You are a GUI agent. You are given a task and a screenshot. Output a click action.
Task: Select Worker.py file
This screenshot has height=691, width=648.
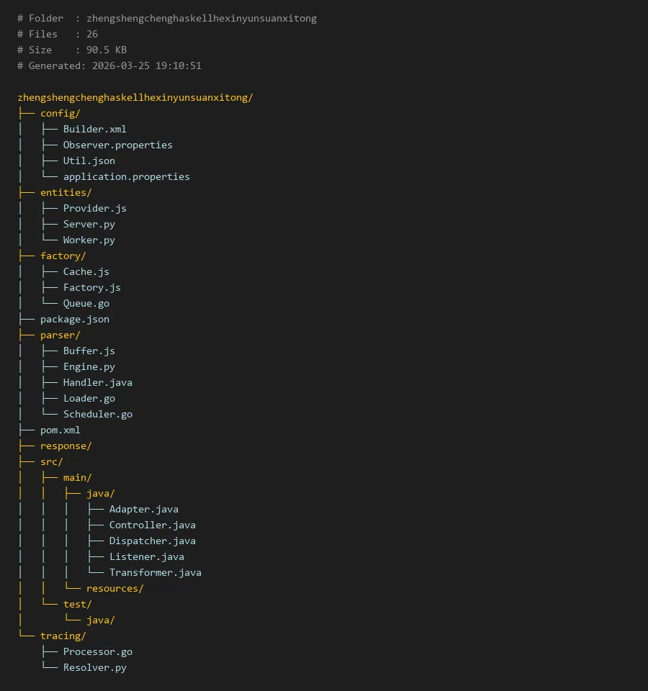point(89,240)
